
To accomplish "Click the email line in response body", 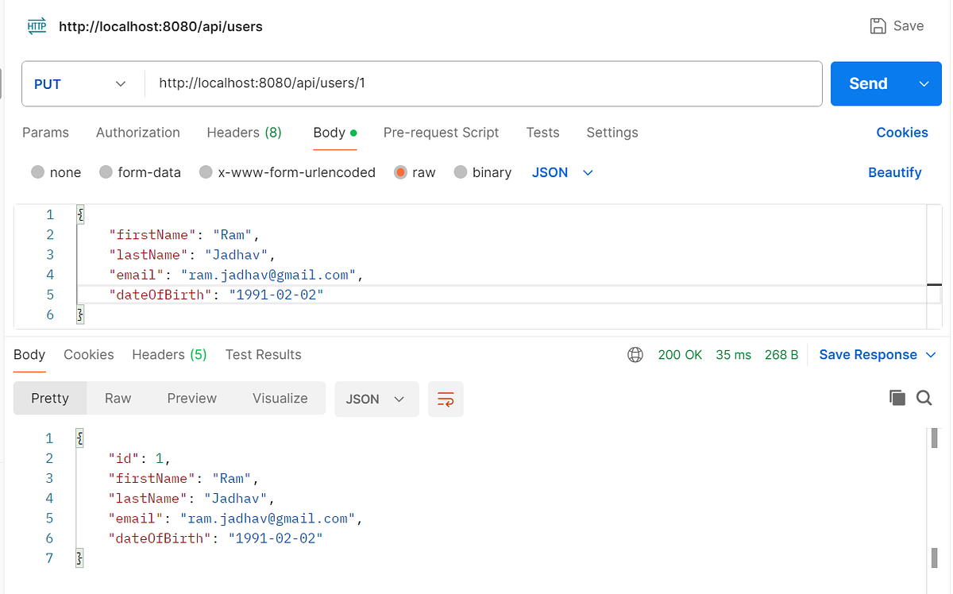I will pos(235,519).
